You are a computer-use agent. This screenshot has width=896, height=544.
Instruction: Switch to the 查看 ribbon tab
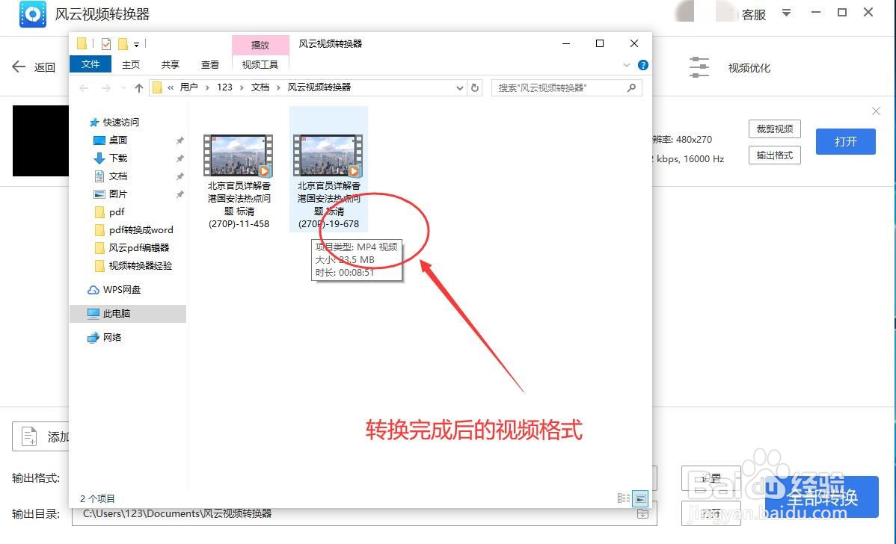pos(209,64)
